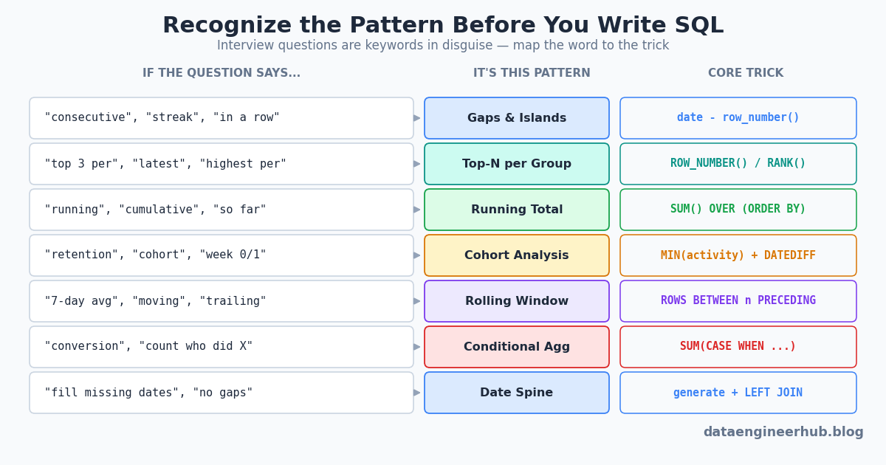Select the "fill missing dates" keyword box
This screenshot has width=886, height=465.
click(221, 393)
